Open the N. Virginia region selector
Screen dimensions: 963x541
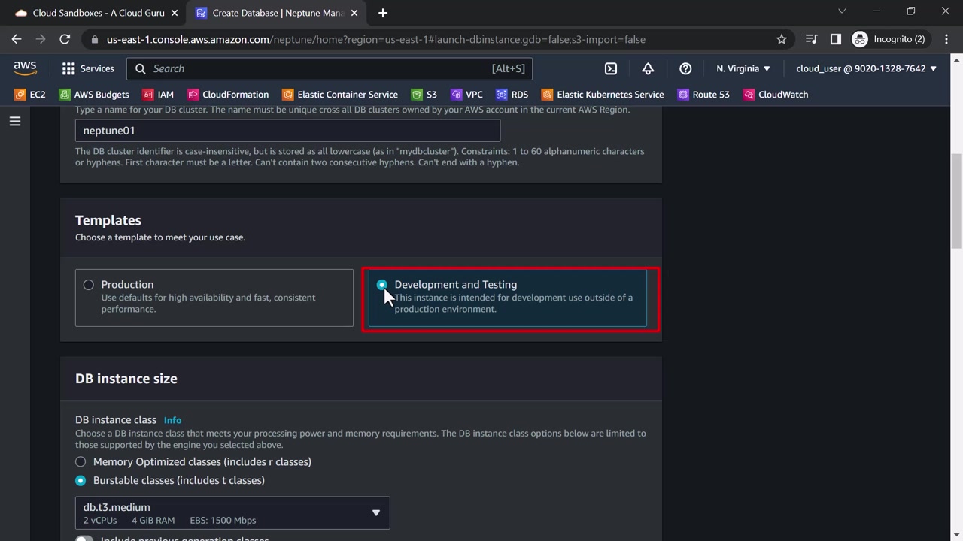tap(743, 68)
